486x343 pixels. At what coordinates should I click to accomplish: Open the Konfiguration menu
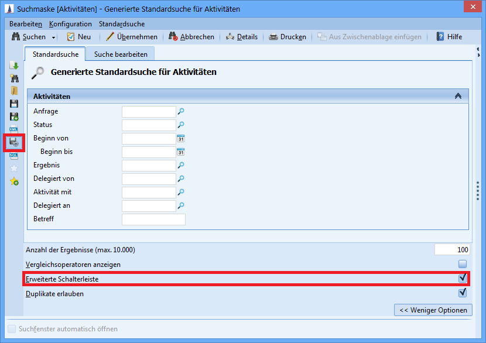(x=70, y=24)
